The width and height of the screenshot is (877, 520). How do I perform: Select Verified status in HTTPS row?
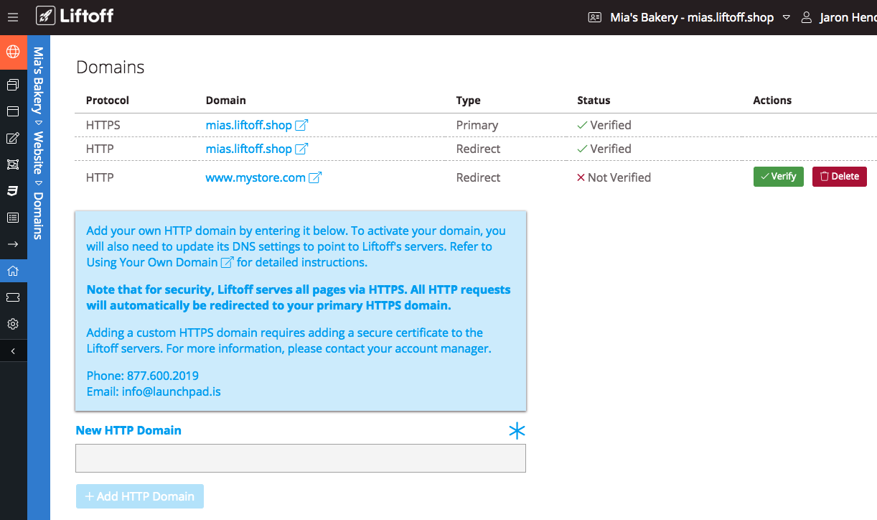tap(611, 125)
